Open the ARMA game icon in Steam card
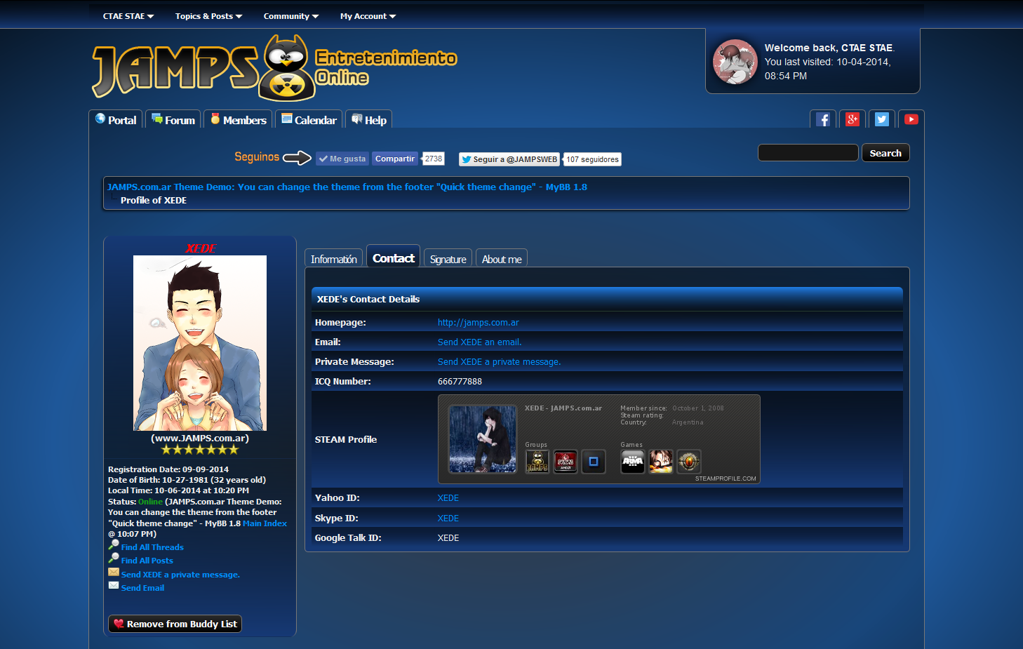The image size is (1023, 649). 632,462
